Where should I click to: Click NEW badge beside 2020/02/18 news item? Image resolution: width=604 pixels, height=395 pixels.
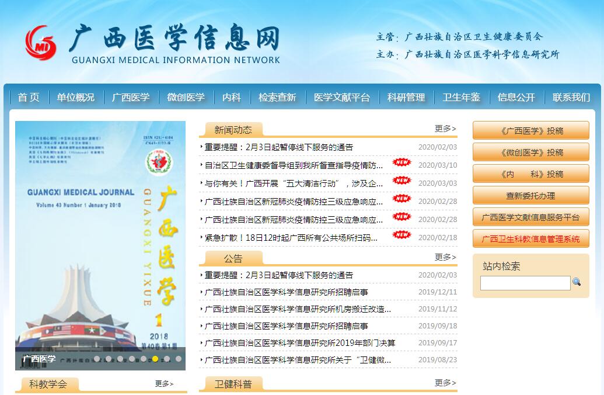(x=401, y=235)
